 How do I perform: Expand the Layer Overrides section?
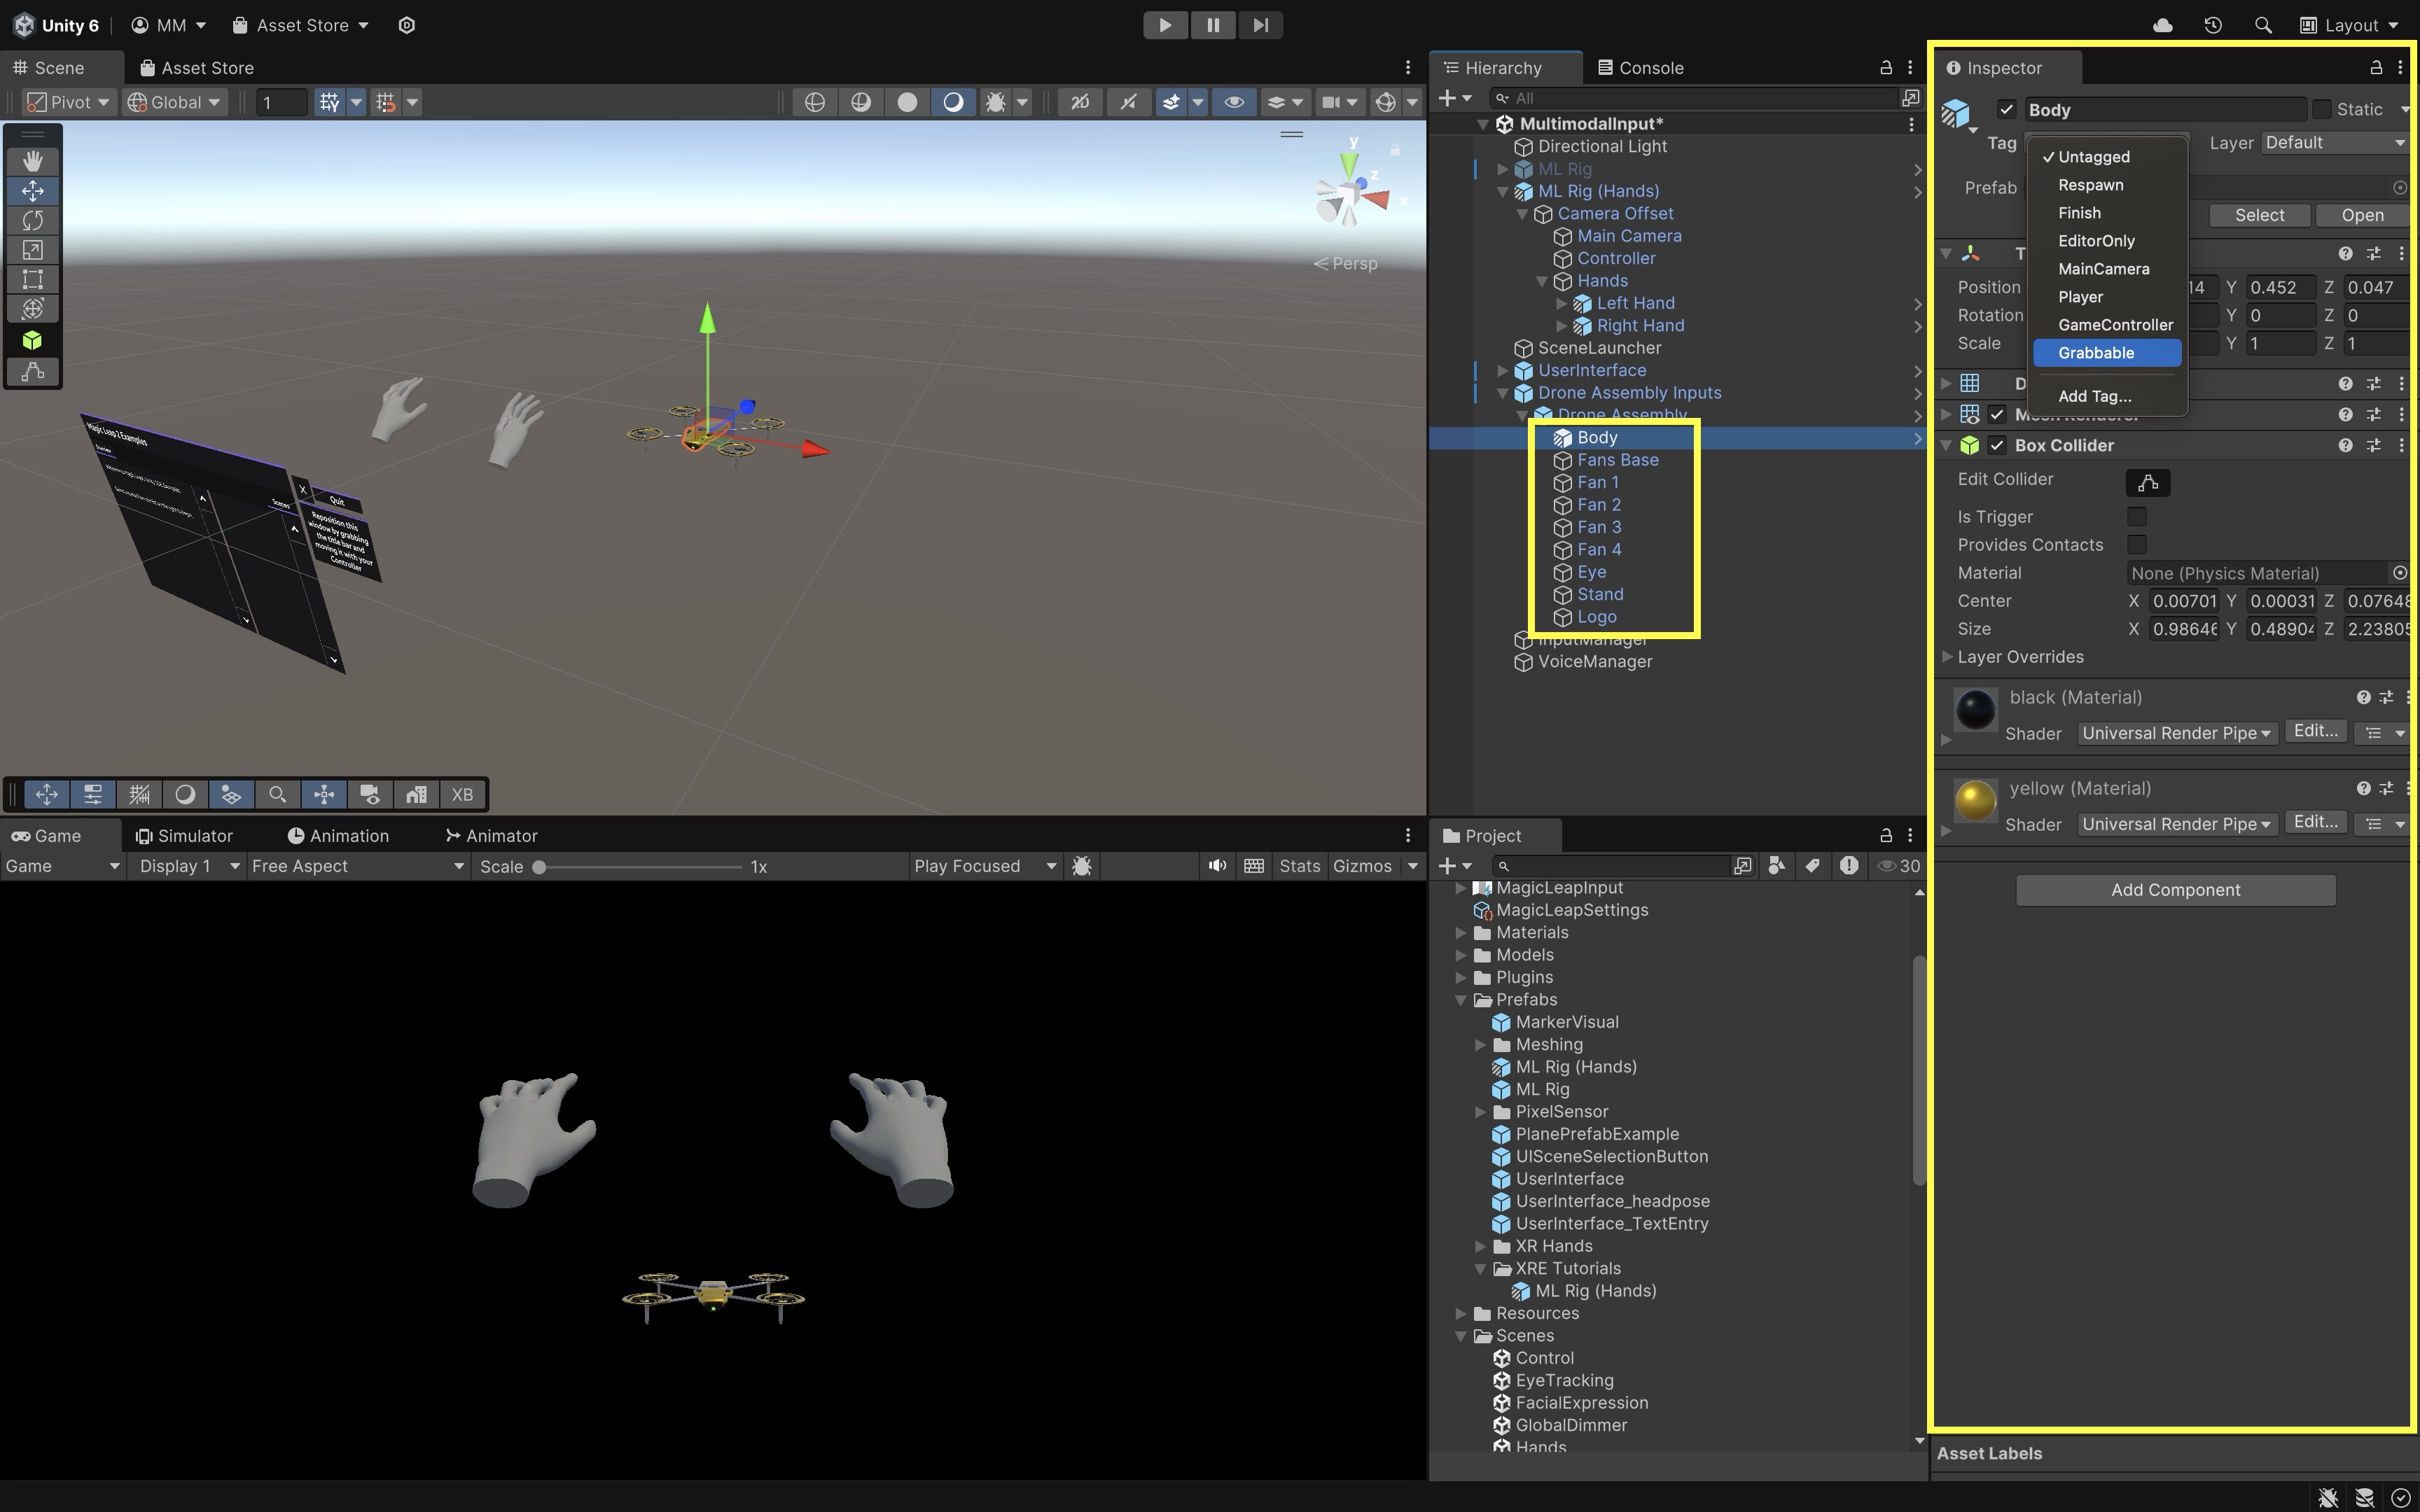(1947, 657)
